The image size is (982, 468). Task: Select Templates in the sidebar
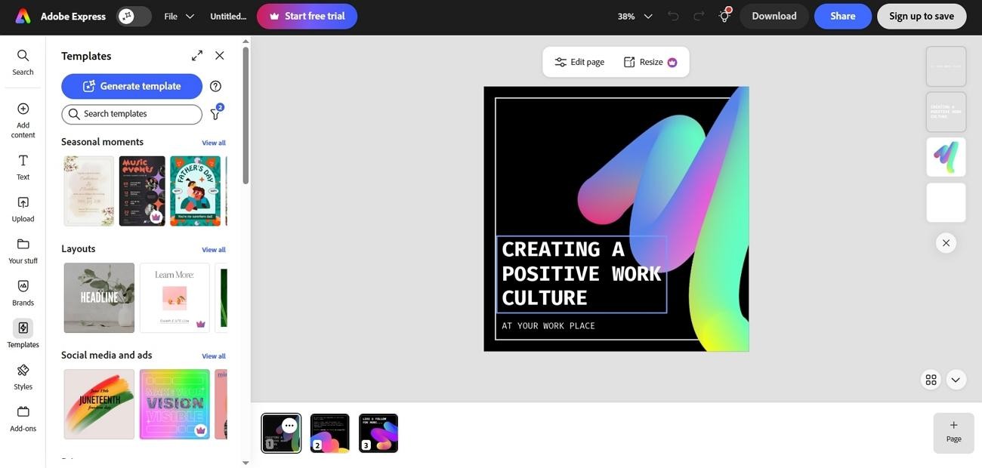click(x=23, y=334)
